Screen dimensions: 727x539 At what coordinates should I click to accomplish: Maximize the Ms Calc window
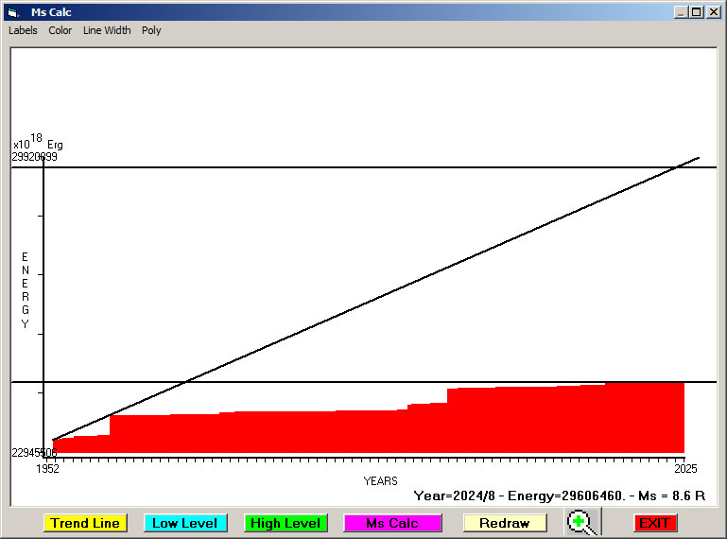pyautogui.click(x=697, y=12)
